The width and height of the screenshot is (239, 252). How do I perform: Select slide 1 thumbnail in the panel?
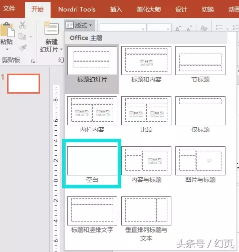click(x=24, y=84)
